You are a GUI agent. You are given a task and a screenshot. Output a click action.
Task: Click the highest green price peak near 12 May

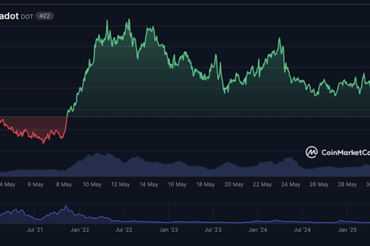pyautogui.click(x=129, y=19)
